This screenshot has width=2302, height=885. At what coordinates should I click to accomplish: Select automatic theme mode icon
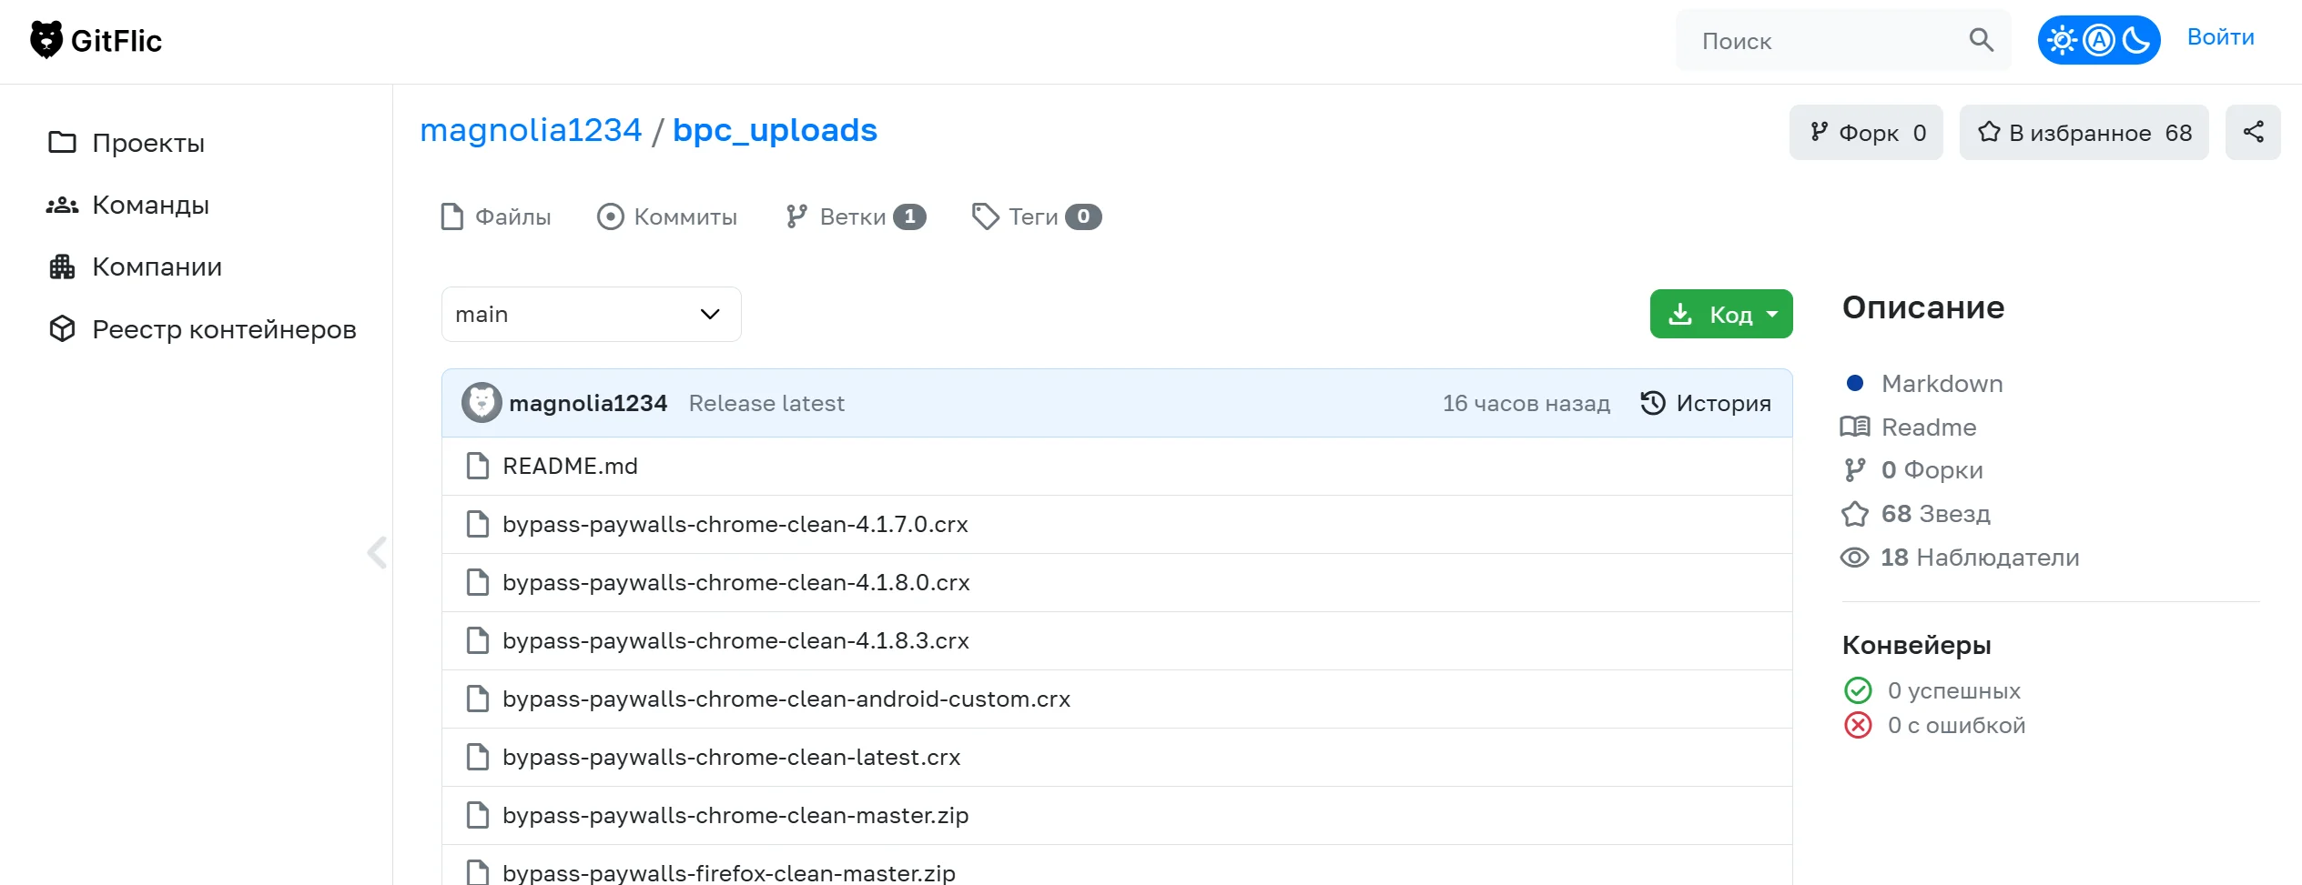coord(2098,40)
